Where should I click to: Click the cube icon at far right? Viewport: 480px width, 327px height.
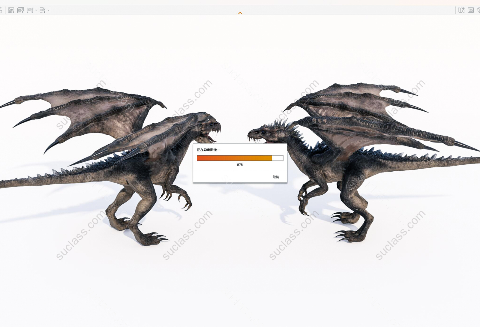coord(478,10)
